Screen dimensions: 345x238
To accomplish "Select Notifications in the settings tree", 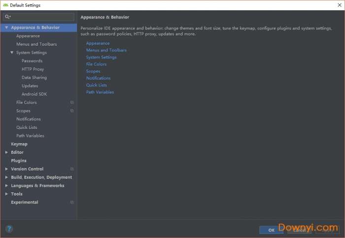I will coord(29,119).
